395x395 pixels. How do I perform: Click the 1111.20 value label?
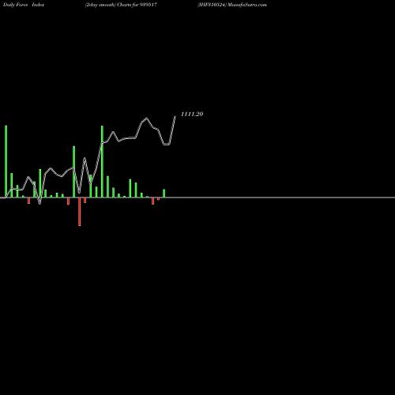pyautogui.click(x=192, y=114)
